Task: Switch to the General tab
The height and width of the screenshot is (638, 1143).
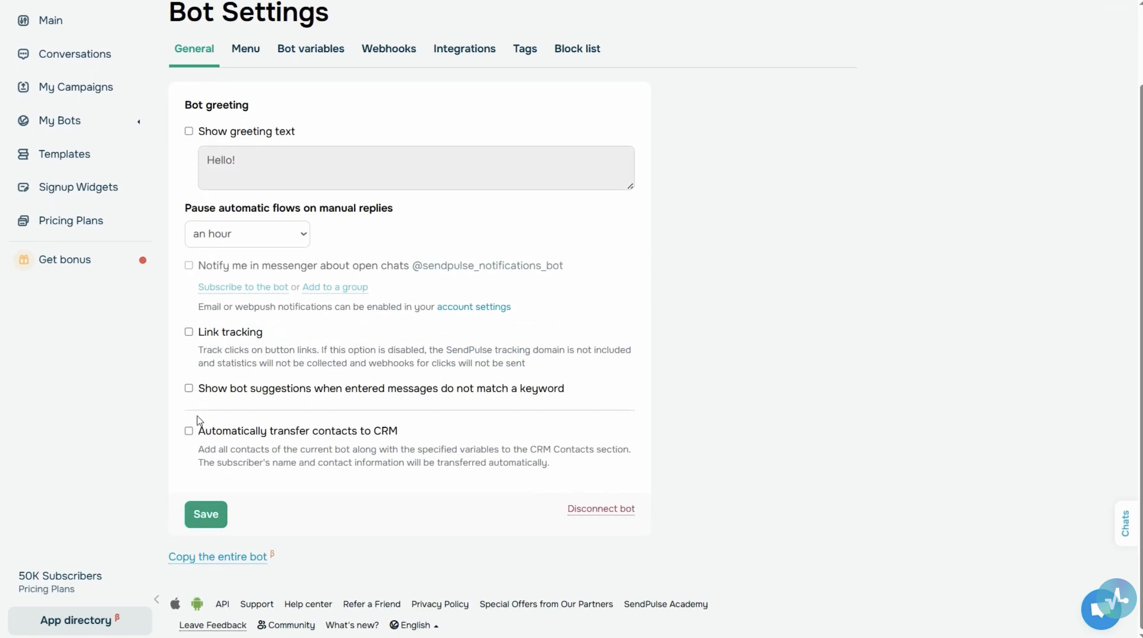Action: coord(194,49)
